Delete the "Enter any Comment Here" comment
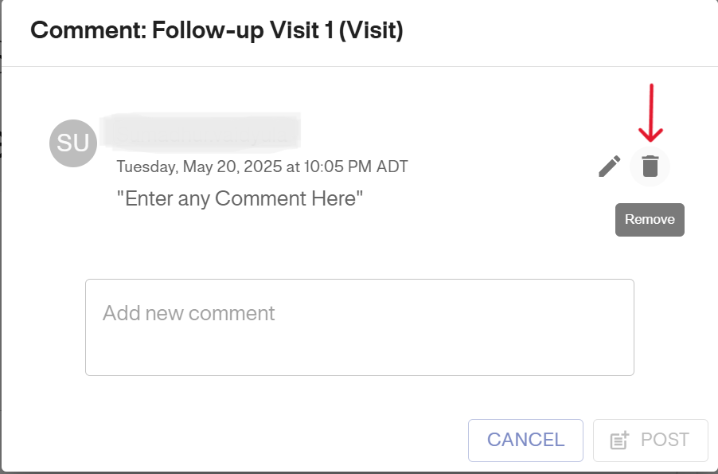718x474 pixels. pyautogui.click(x=650, y=166)
